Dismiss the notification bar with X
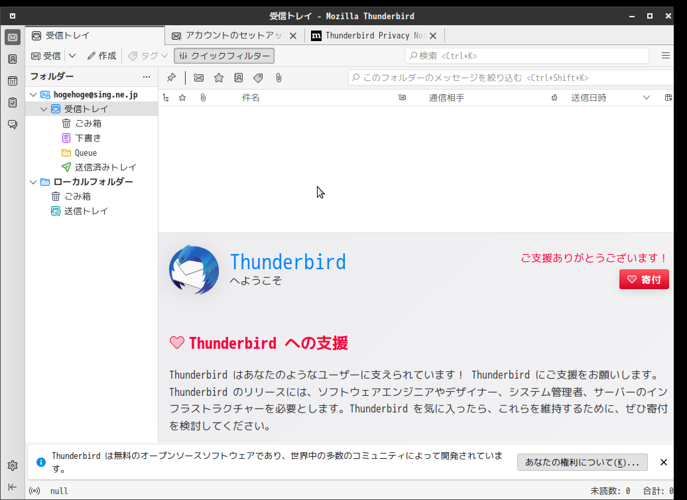This screenshot has height=500, width=687. (664, 462)
